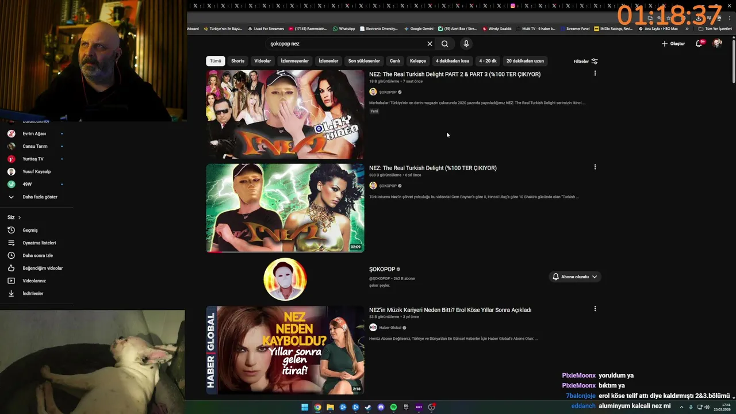
Task: Open Cansu Tanım subscription
Action: (x=34, y=146)
